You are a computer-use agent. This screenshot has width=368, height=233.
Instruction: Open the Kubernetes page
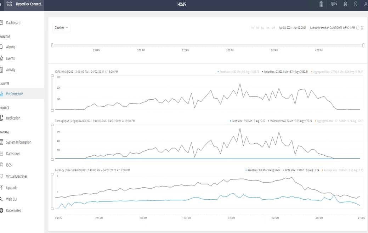[x=13, y=210]
